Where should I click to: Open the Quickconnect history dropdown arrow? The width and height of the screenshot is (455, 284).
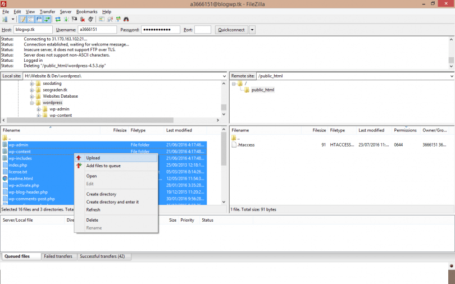(x=252, y=30)
